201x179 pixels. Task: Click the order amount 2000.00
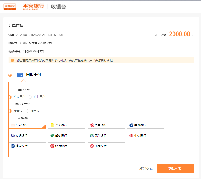coord(179,34)
